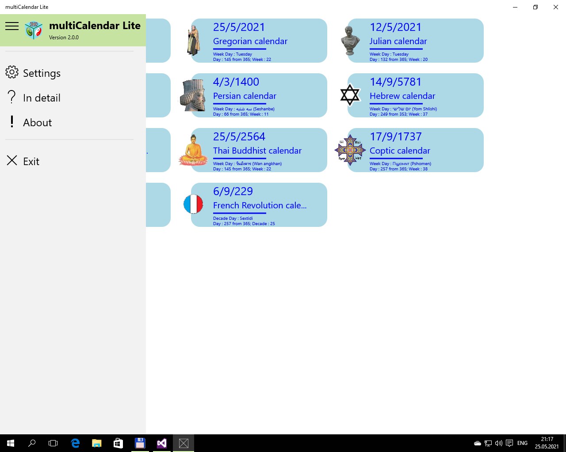Open the Gregorian calendar link

point(250,41)
